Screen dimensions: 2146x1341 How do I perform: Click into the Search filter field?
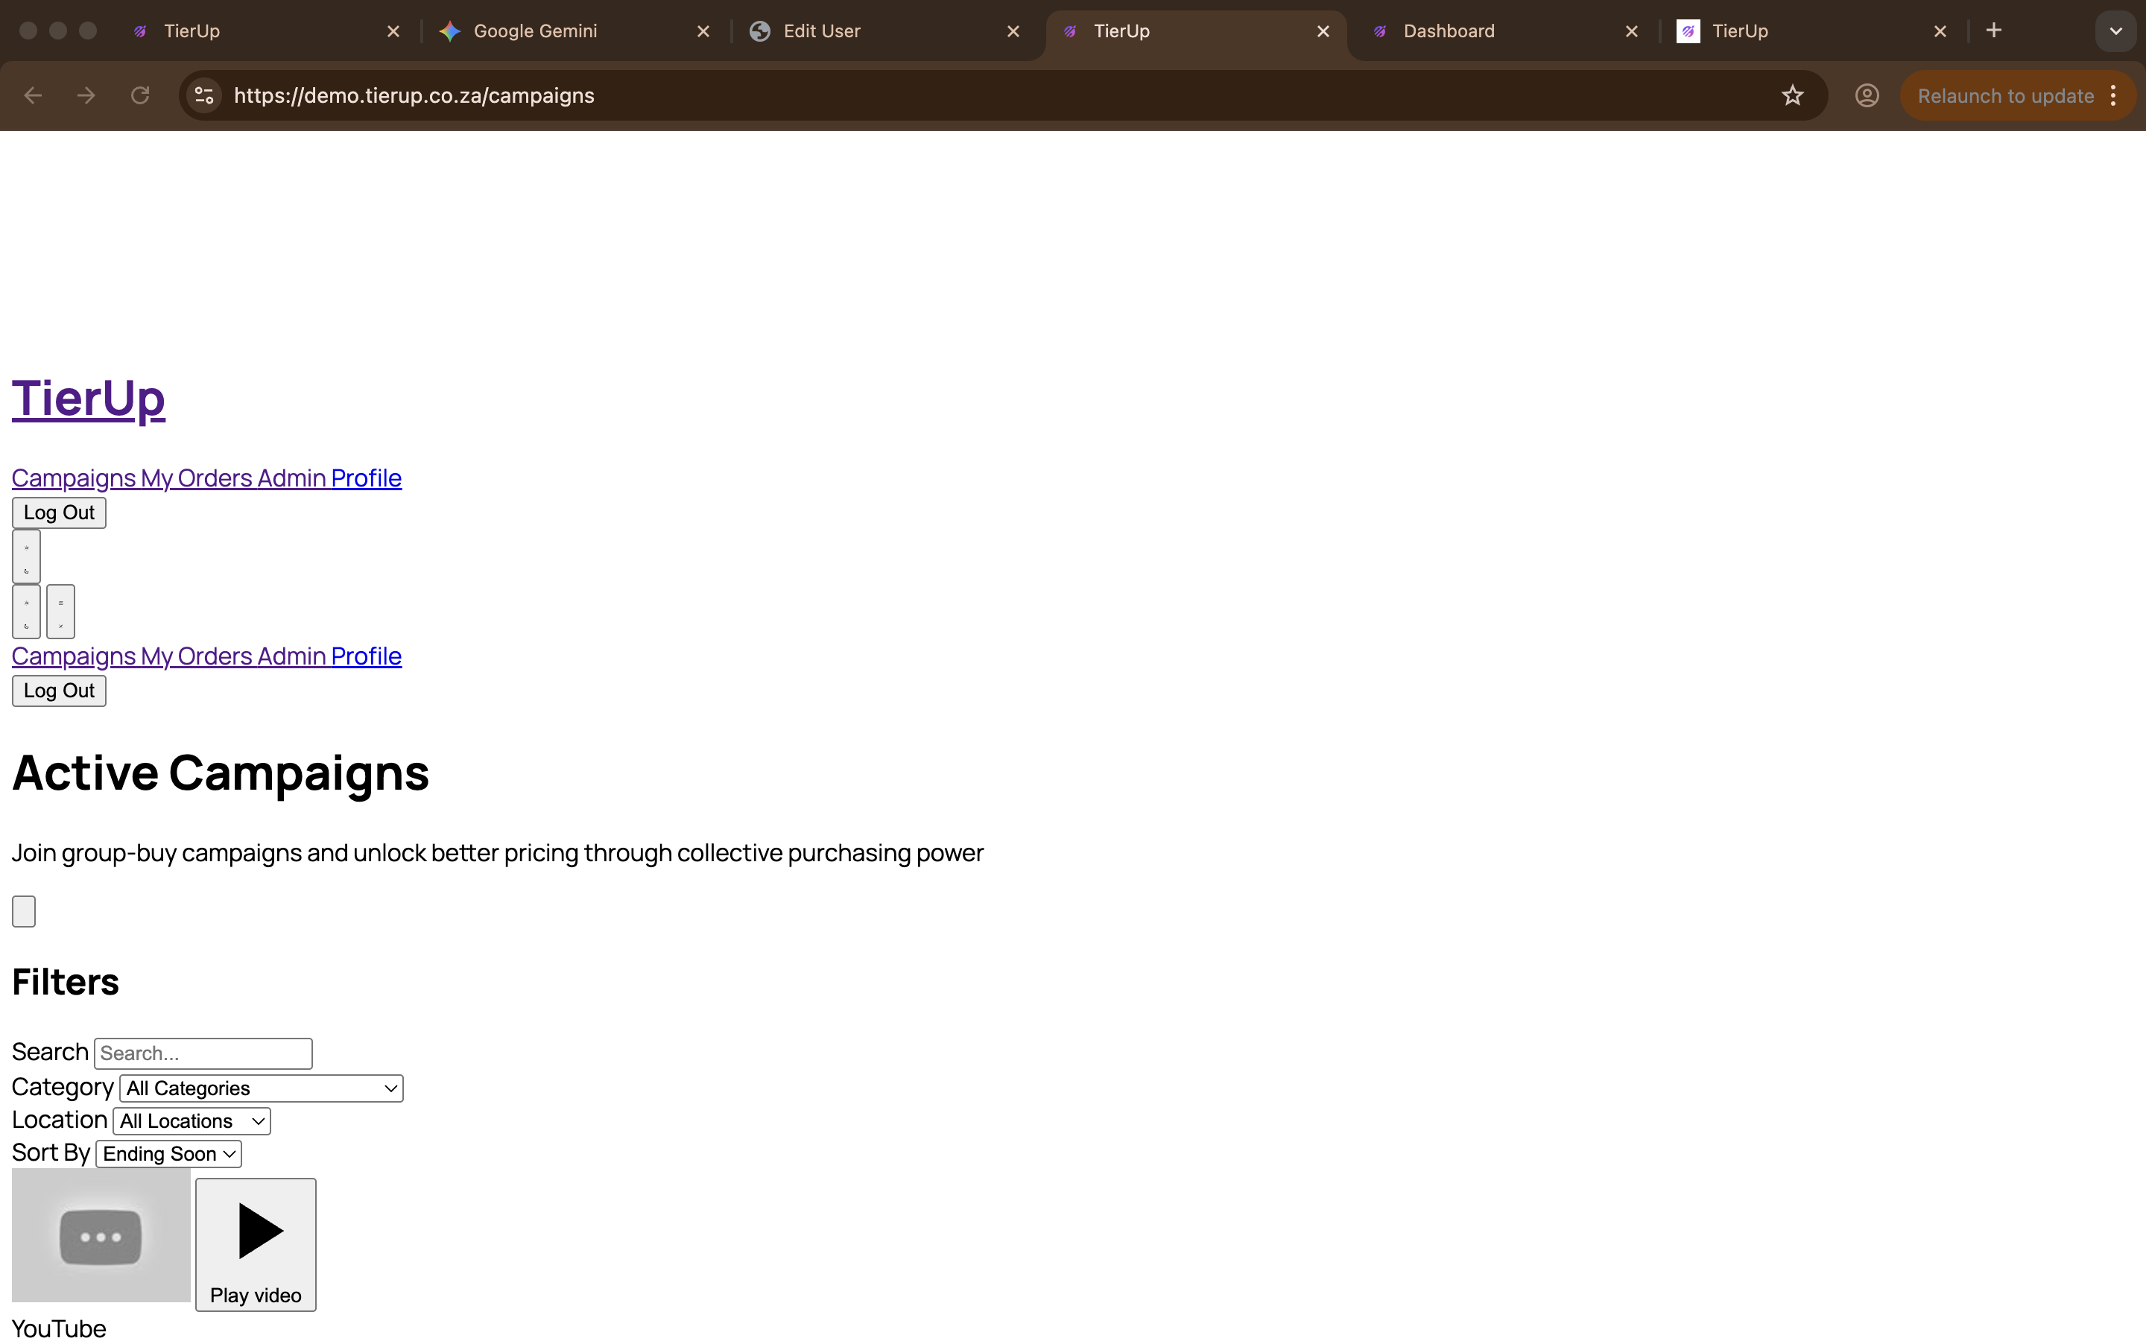click(203, 1053)
